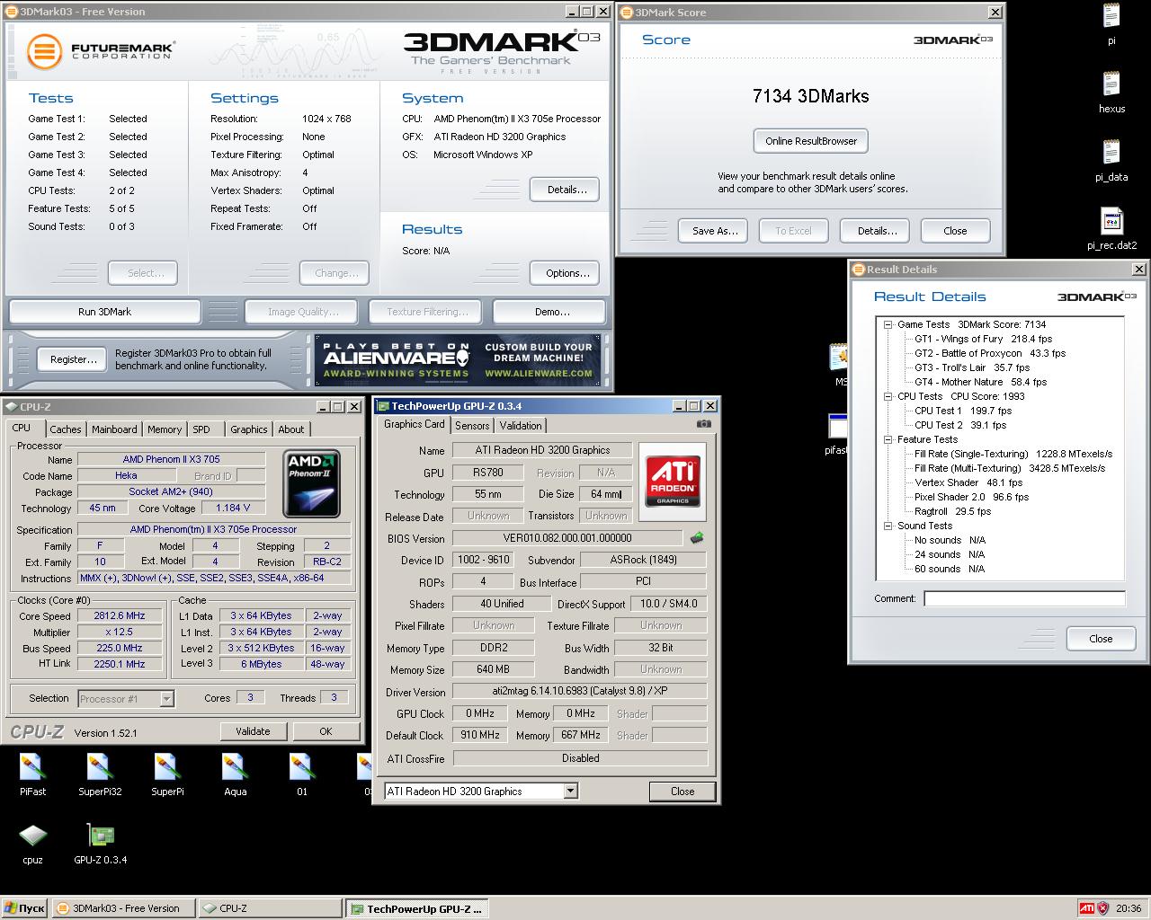The image size is (1151, 920).
Task: Open the hexus text file on desktop
Action: (x=1111, y=92)
